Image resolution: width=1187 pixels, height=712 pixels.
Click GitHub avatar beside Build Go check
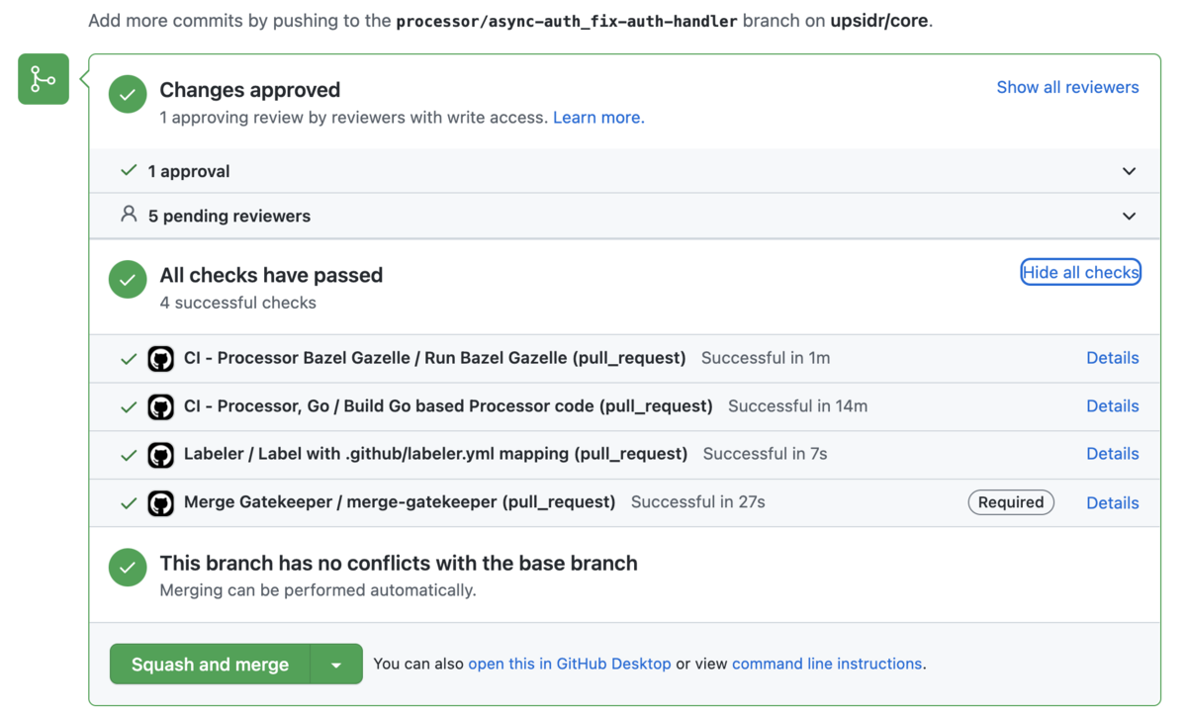161,406
